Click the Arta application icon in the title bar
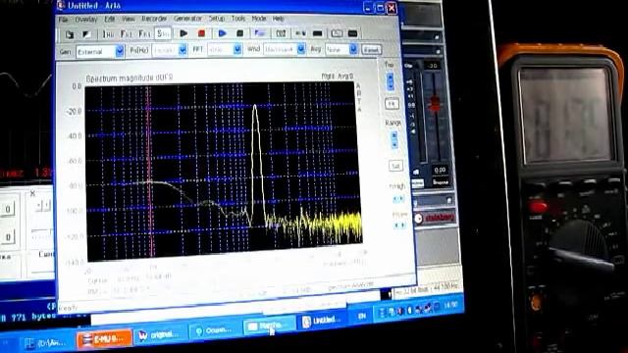This screenshot has height=353, width=628. pos(61,5)
